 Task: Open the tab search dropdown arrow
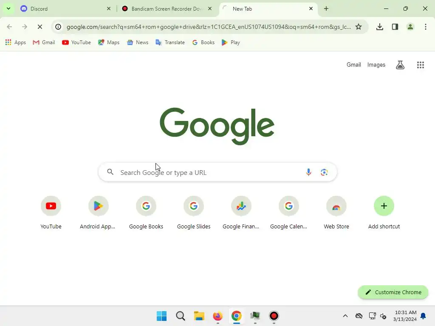(x=8, y=8)
